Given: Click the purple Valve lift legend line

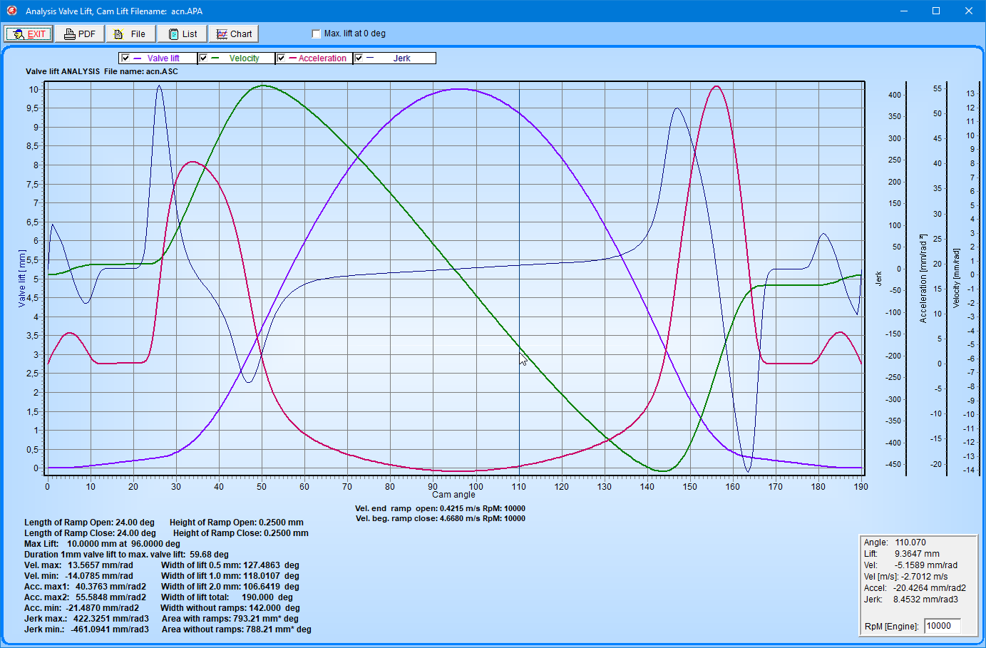Looking at the screenshot, I should point(138,58).
